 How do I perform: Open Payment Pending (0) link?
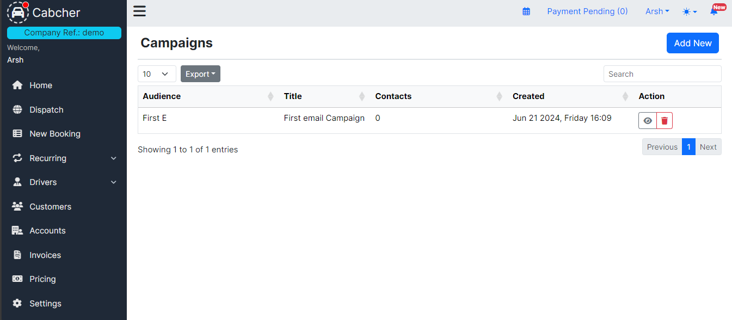click(587, 11)
